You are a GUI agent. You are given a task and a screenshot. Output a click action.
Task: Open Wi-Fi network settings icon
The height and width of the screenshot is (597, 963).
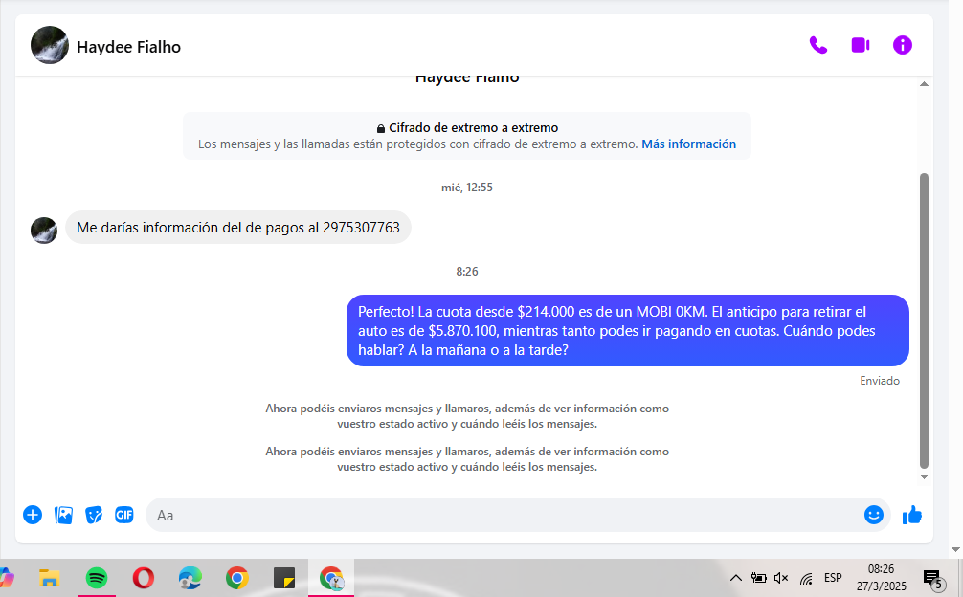click(x=806, y=578)
